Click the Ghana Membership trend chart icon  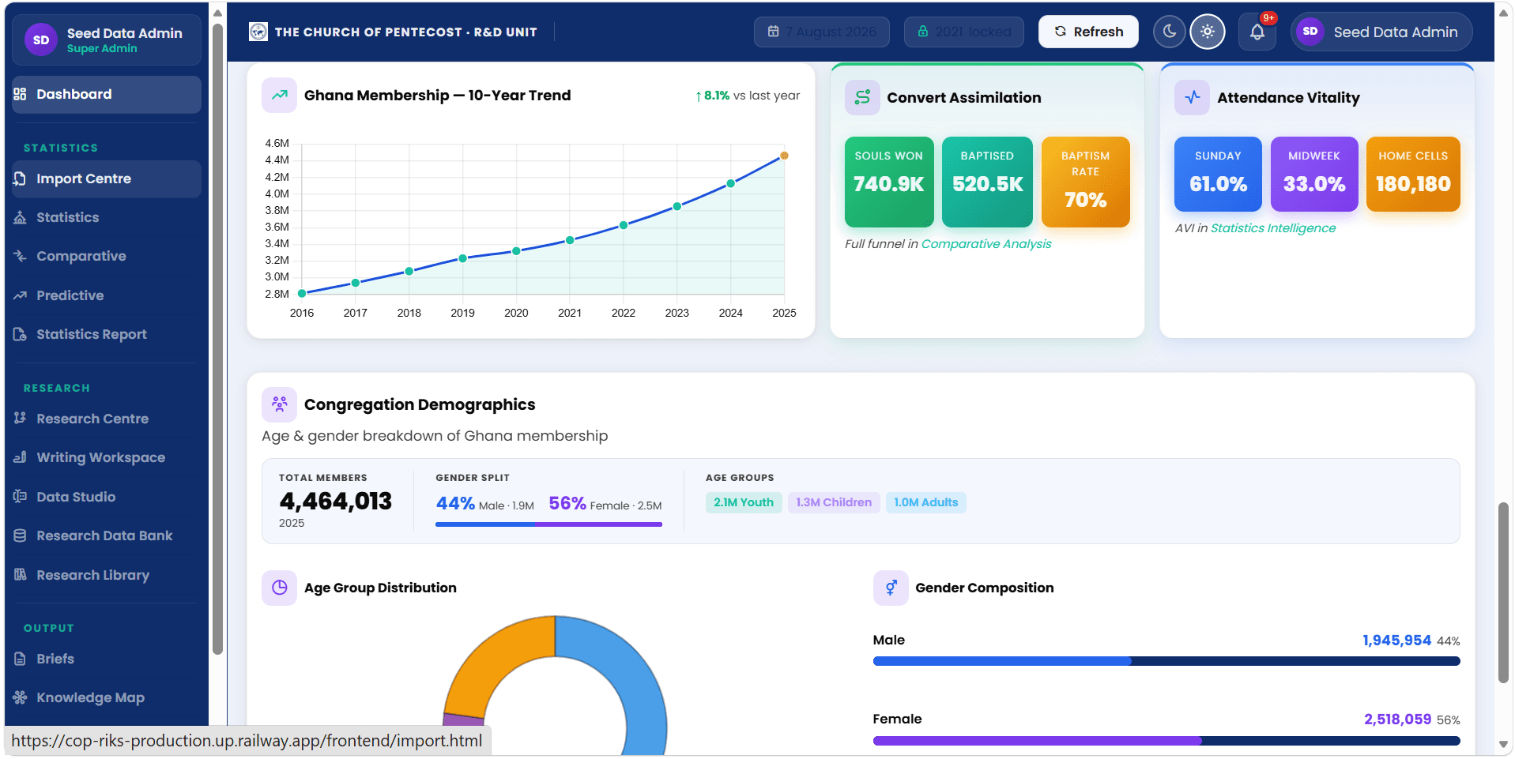tap(280, 96)
